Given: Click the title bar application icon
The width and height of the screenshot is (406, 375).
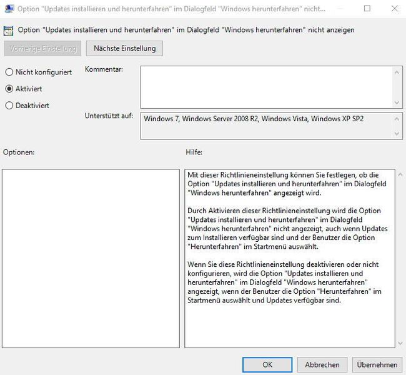Looking at the screenshot, I should [9, 9].
